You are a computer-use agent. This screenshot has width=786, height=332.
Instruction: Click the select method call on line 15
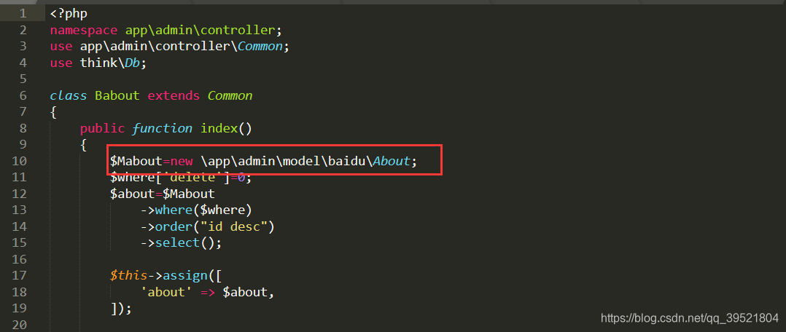(x=177, y=243)
